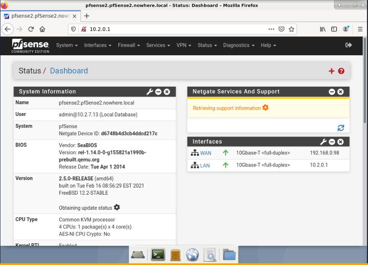Screen dimensions: 368x265
Task: Open the file manager drawer in the dock
Action: [175, 255]
